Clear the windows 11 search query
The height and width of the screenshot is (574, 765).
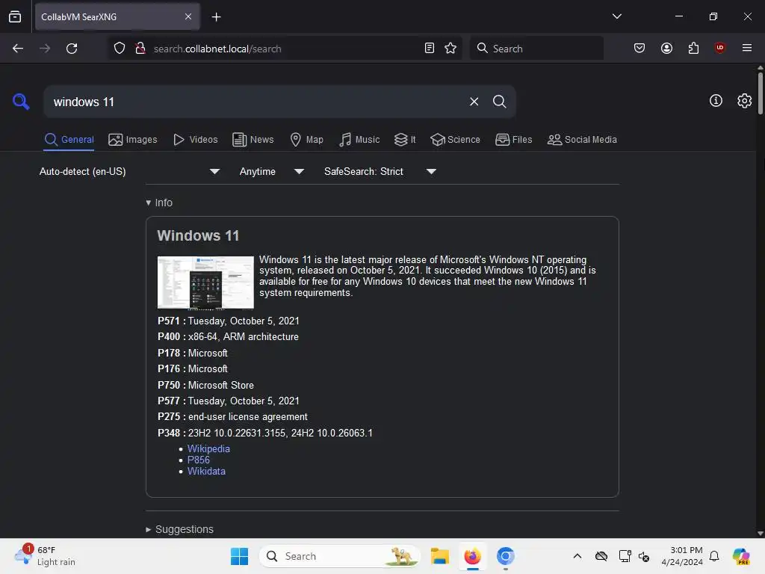pos(474,102)
